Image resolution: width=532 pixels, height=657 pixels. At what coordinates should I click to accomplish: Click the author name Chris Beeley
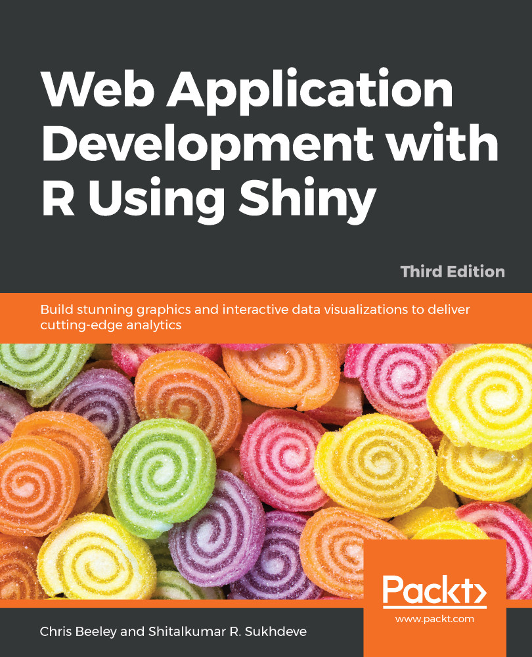coord(74,631)
